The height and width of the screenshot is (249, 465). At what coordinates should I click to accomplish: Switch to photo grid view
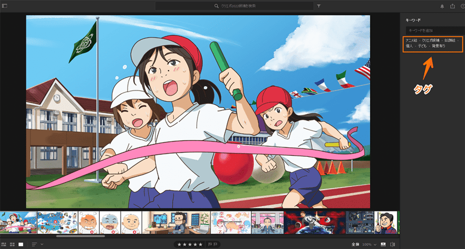tap(4, 244)
